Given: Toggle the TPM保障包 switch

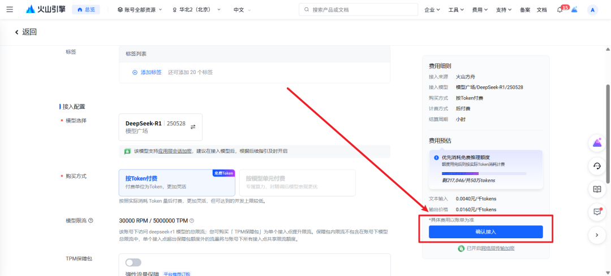Looking at the screenshot, I should (x=134, y=262).
